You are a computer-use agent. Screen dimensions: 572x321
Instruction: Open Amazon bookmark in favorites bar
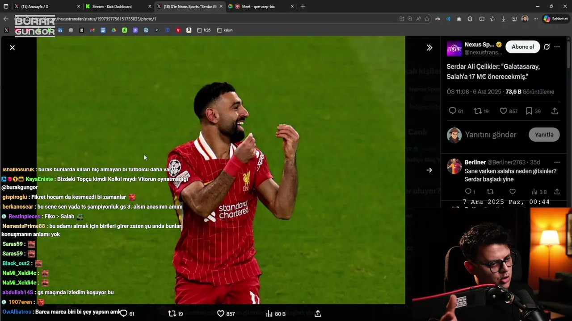click(189, 30)
